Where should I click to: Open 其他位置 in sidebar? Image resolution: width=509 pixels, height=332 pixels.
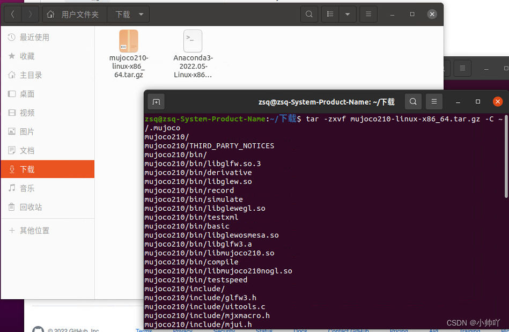tap(48, 231)
